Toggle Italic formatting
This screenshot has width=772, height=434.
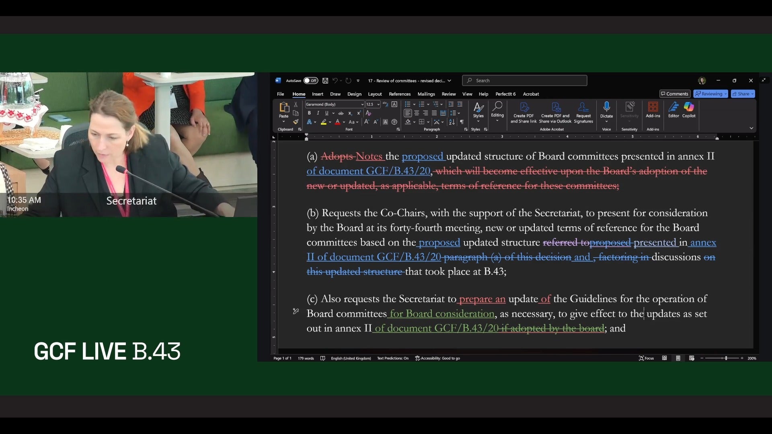click(x=318, y=113)
